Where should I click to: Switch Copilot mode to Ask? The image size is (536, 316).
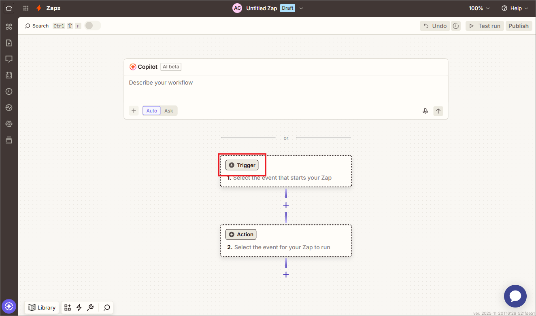[x=169, y=111]
